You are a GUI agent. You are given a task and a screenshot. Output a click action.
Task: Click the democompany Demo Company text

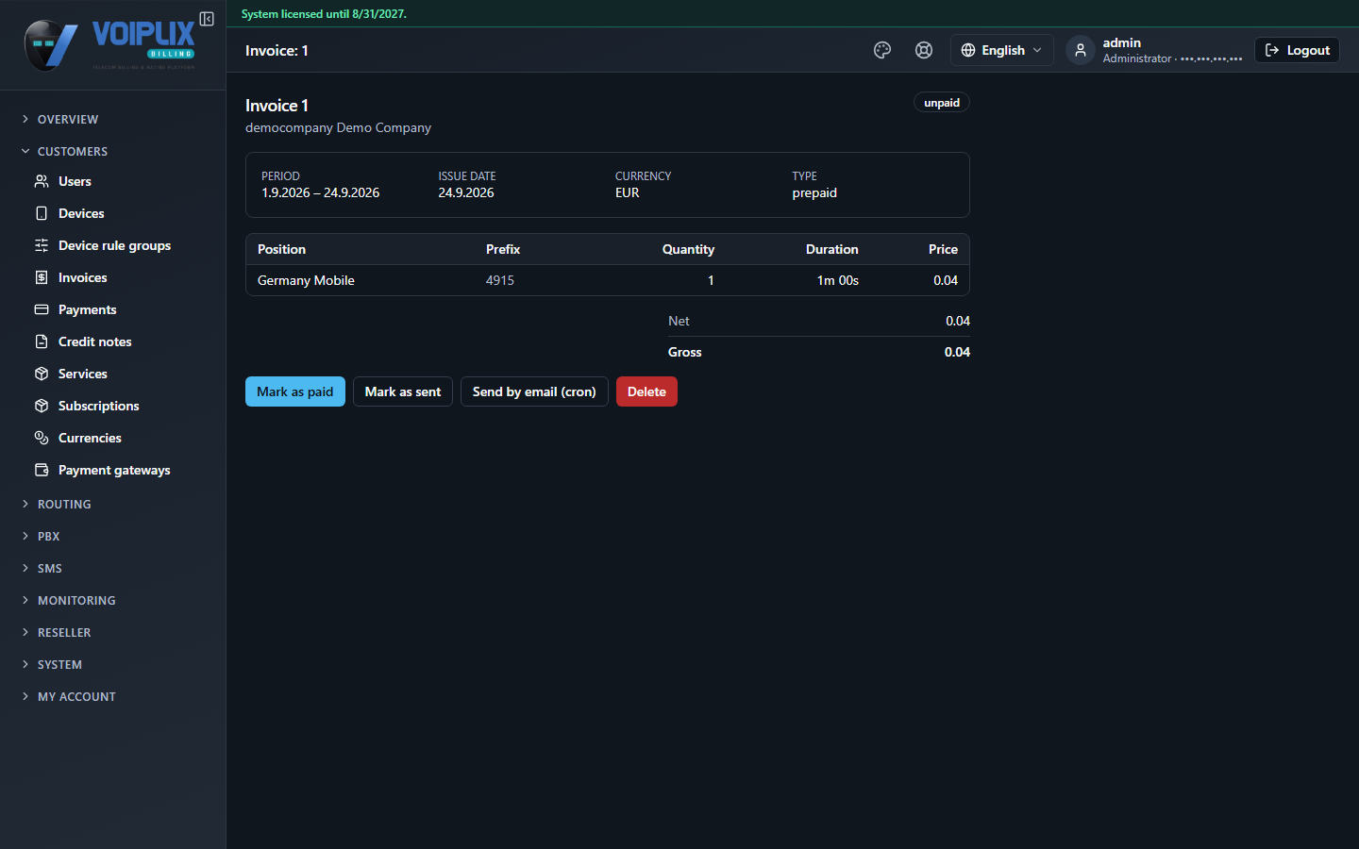tap(338, 127)
